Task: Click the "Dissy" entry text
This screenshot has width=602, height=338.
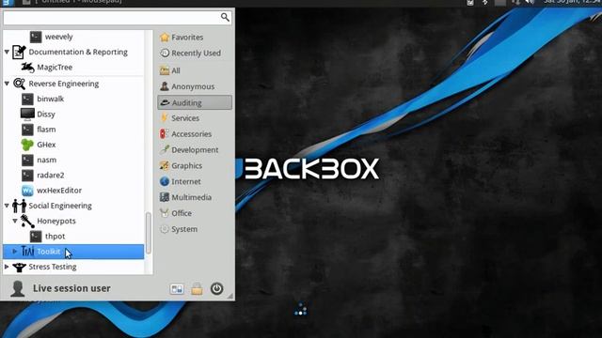Action: tap(46, 115)
